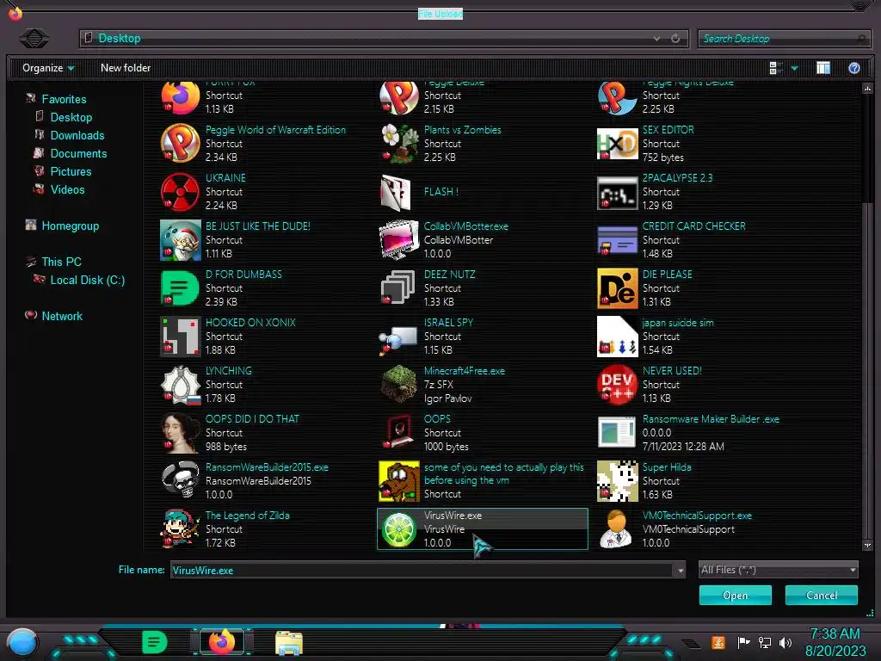The width and height of the screenshot is (881, 661).
Task: Select the NEVER USED! Dev C++ icon
Action: [618, 385]
